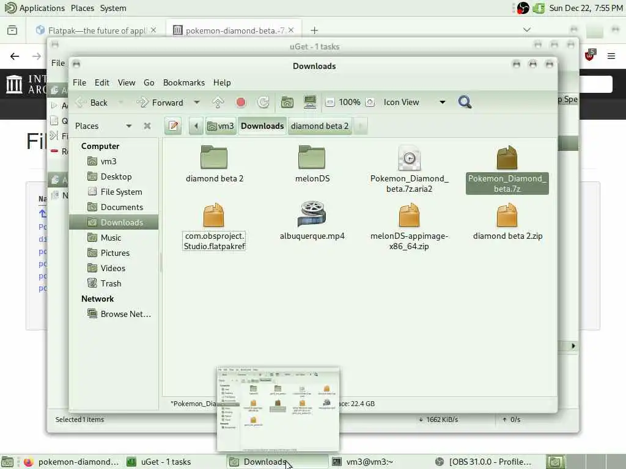Open File System in the sidebar
The height and width of the screenshot is (469, 626).
coord(121,192)
